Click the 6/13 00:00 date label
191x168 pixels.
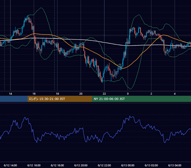pyautogui.click(x=128, y=165)
